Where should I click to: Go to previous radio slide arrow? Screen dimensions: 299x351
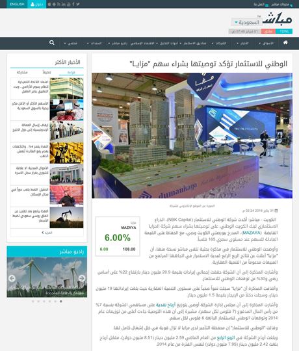click(x=12, y=278)
